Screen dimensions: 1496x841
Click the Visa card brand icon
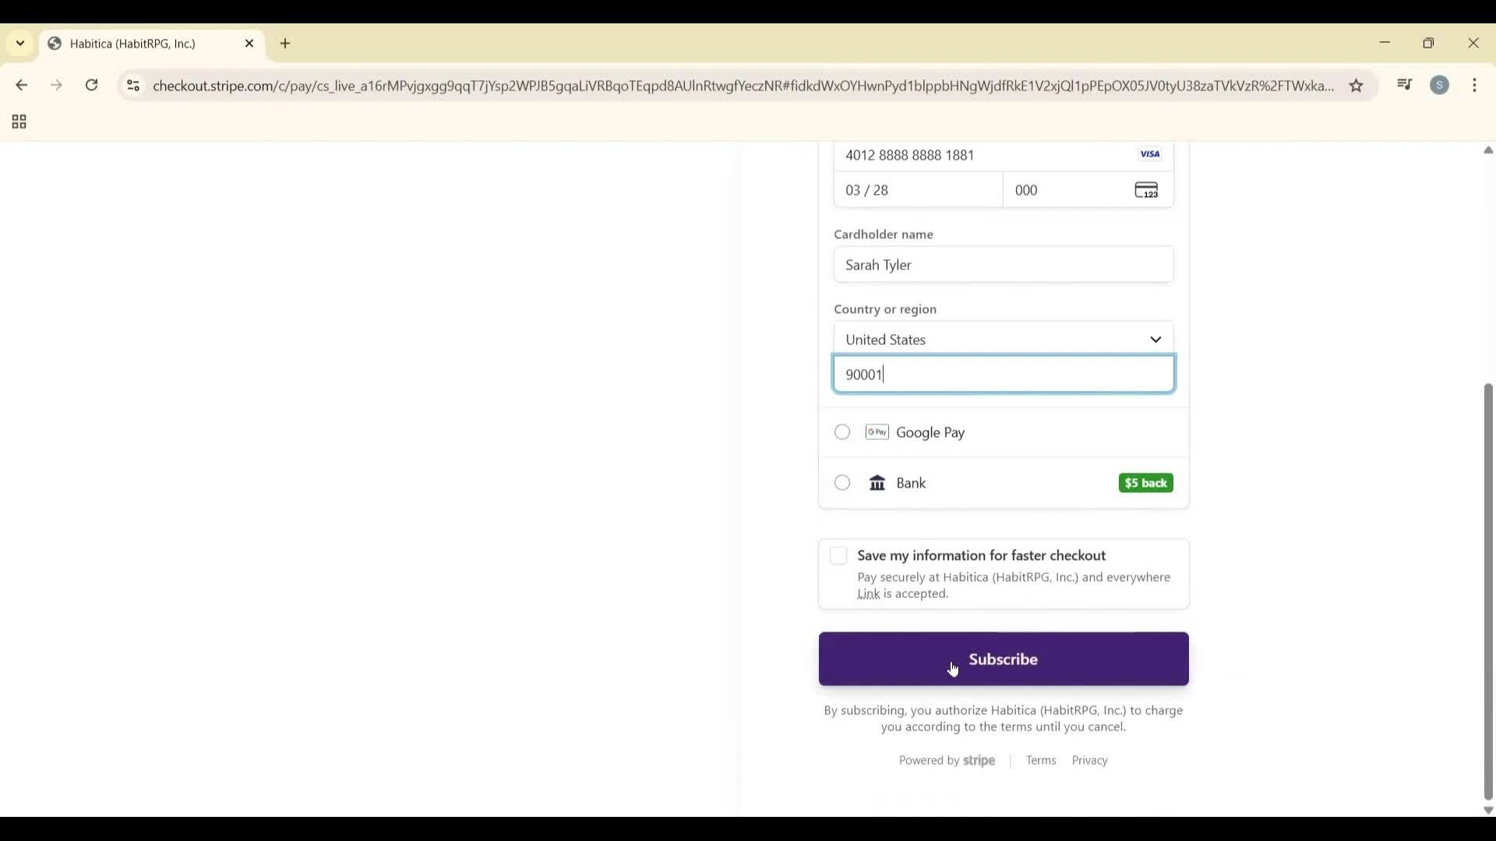point(1150,154)
